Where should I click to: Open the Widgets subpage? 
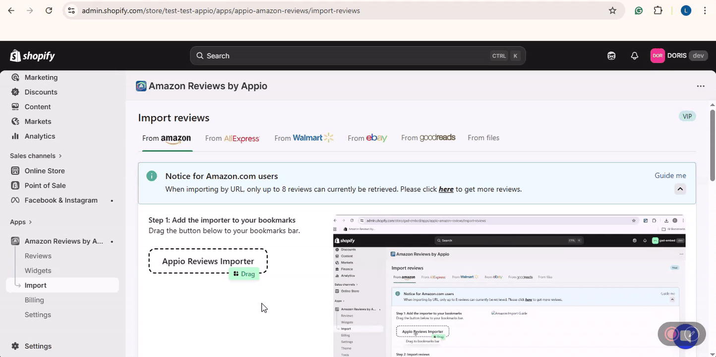[x=38, y=271]
